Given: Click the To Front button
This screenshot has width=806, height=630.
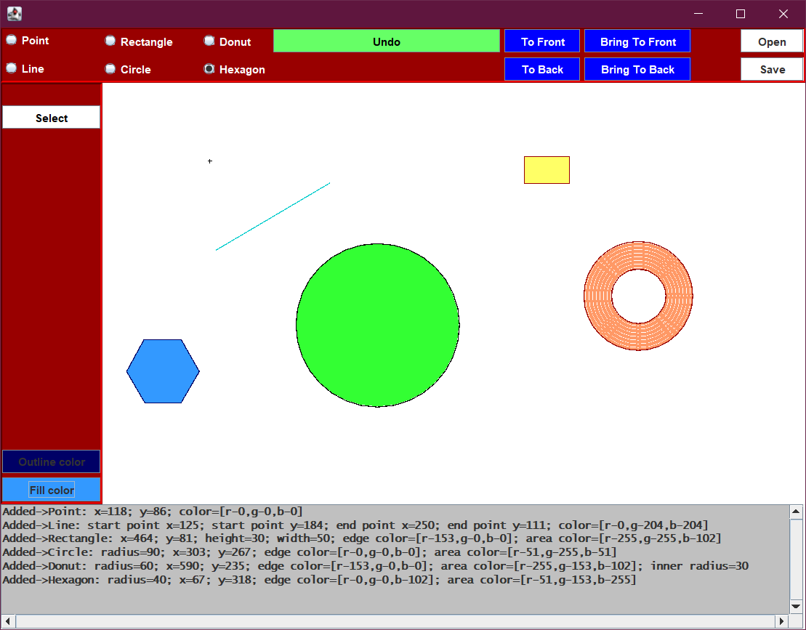Looking at the screenshot, I should coord(541,41).
